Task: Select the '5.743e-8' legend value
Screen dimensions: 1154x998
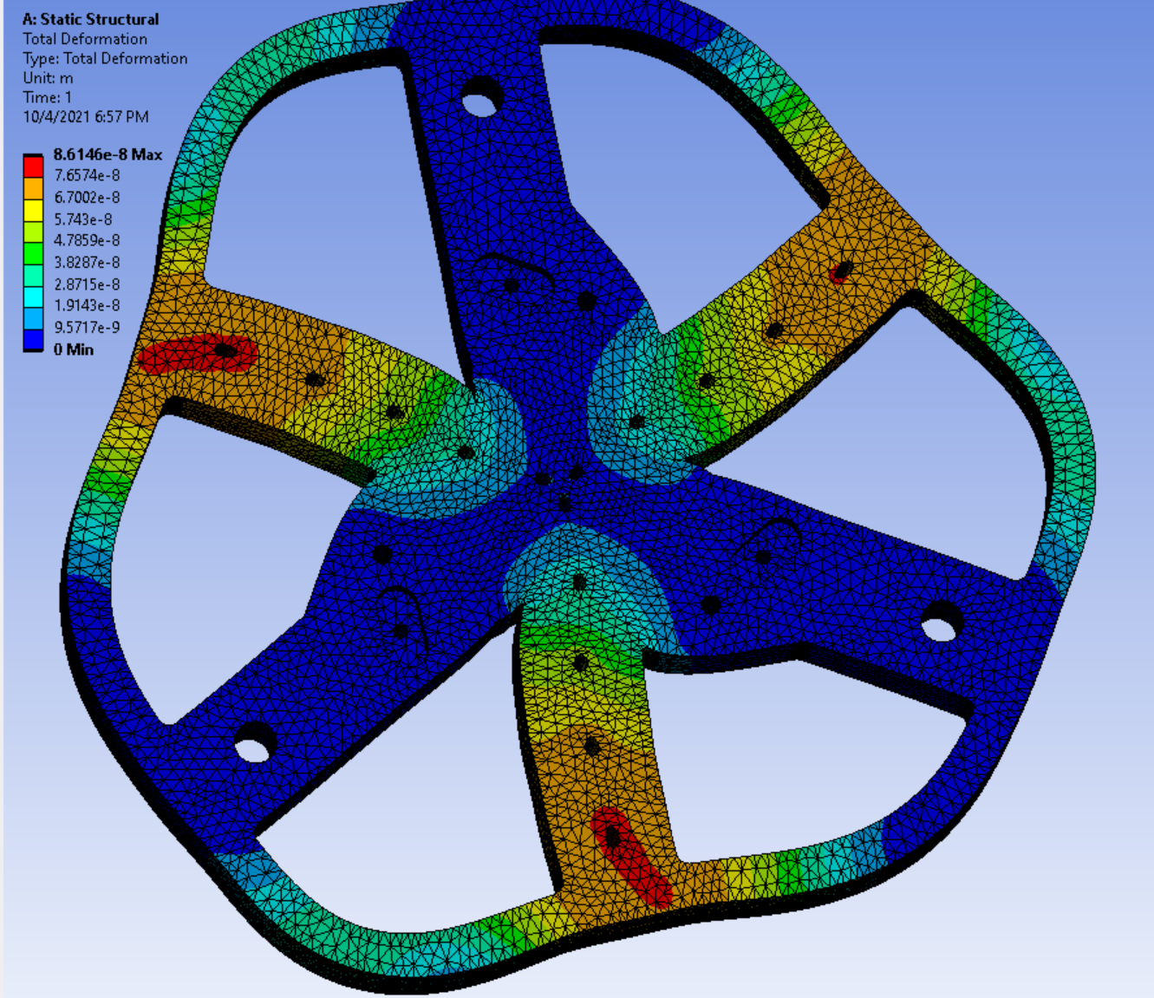Action: [x=83, y=219]
